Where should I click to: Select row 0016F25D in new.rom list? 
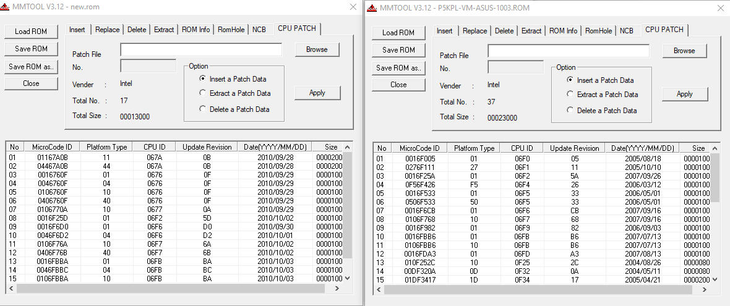tap(175, 217)
